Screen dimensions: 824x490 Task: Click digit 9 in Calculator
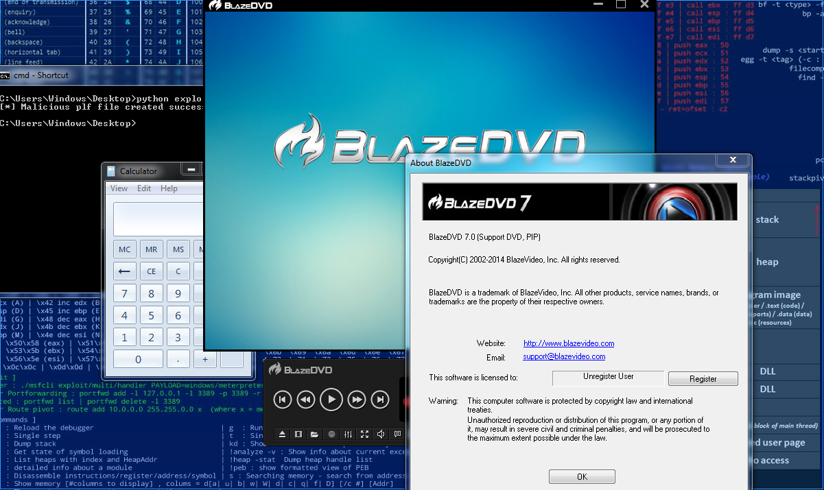[178, 294]
